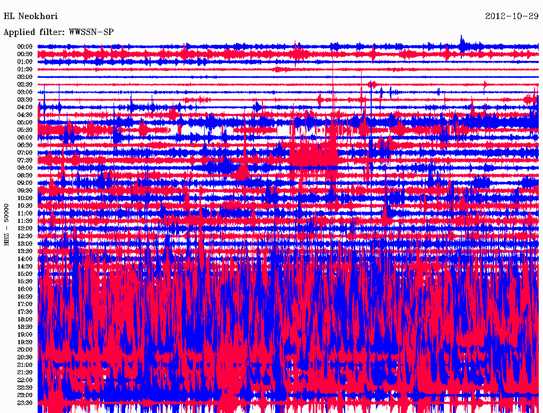Click the '01:00' time label
Screen dimensions: 543x413
pyautogui.click(x=25, y=62)
